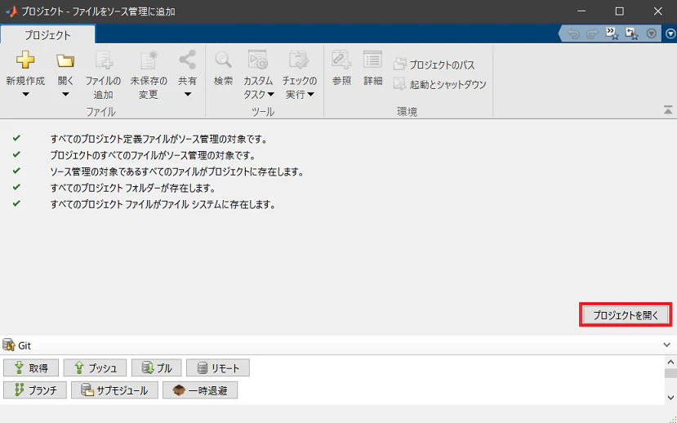The width and height of the screenshot is (677, 423).
Task: Click text すべてのプロジェクト ファイルがファイル システムに存在します。
Action: coord(163,205)
